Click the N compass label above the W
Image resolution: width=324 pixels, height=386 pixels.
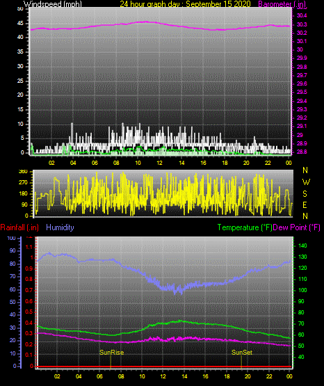pyautogui.click(x=305, y=170)
